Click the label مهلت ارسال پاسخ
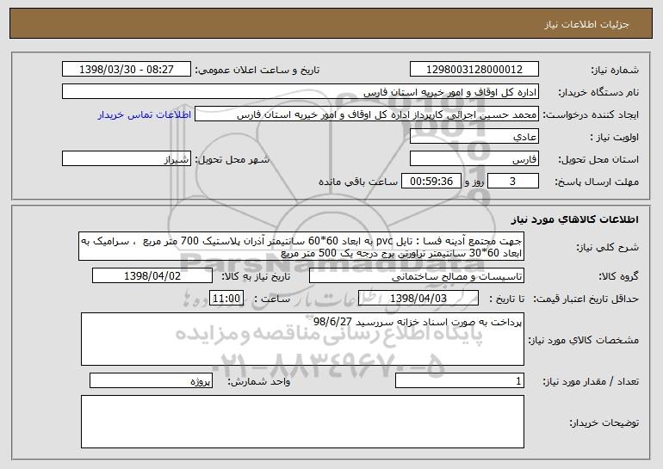 pos(597,182)
